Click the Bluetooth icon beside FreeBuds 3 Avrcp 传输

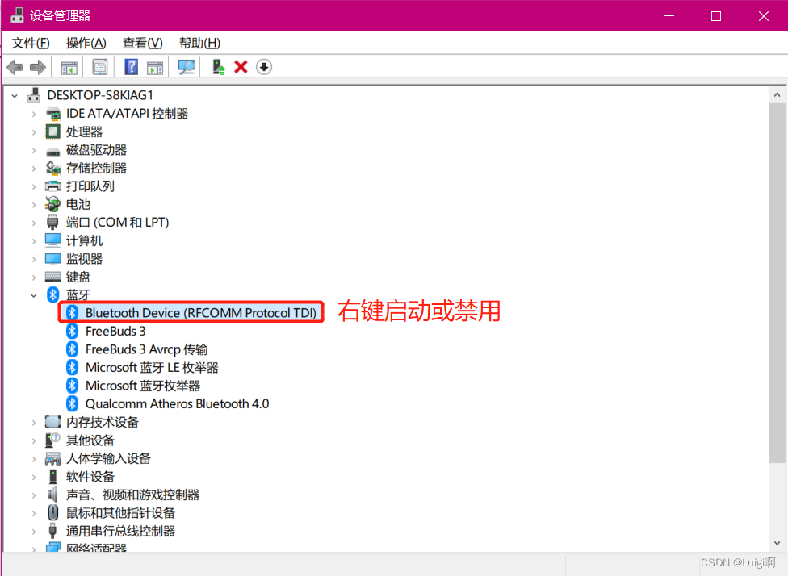[73, 349]
